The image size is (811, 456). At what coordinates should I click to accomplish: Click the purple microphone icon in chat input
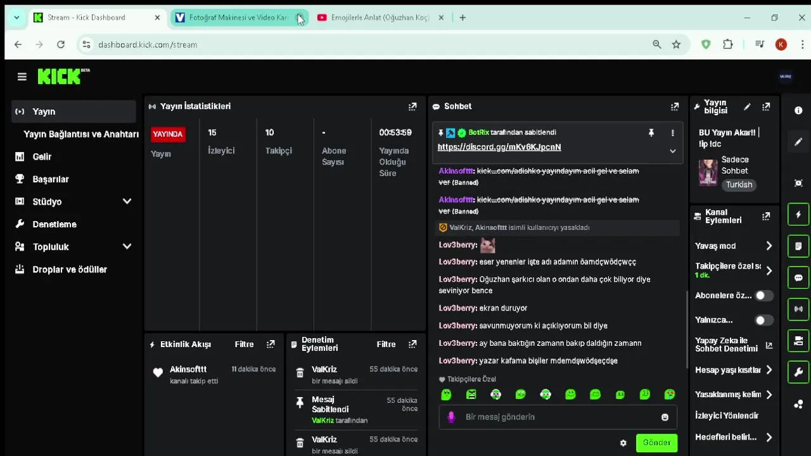coord(451,417)
